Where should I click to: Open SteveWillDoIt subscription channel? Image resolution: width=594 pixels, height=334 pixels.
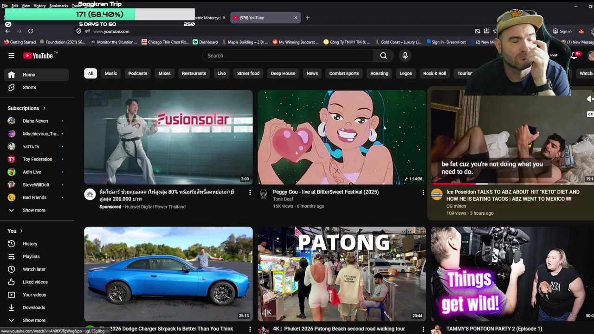[36, 185]
